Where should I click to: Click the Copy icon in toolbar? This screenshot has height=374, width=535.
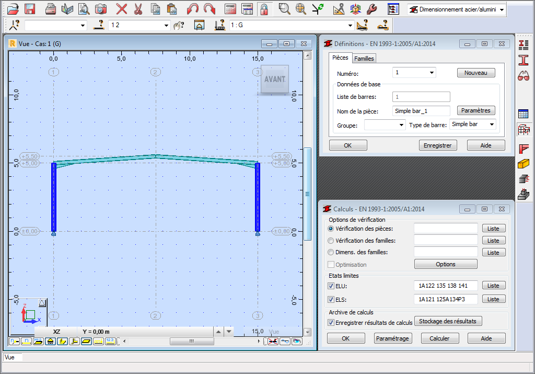click(155, 9)
